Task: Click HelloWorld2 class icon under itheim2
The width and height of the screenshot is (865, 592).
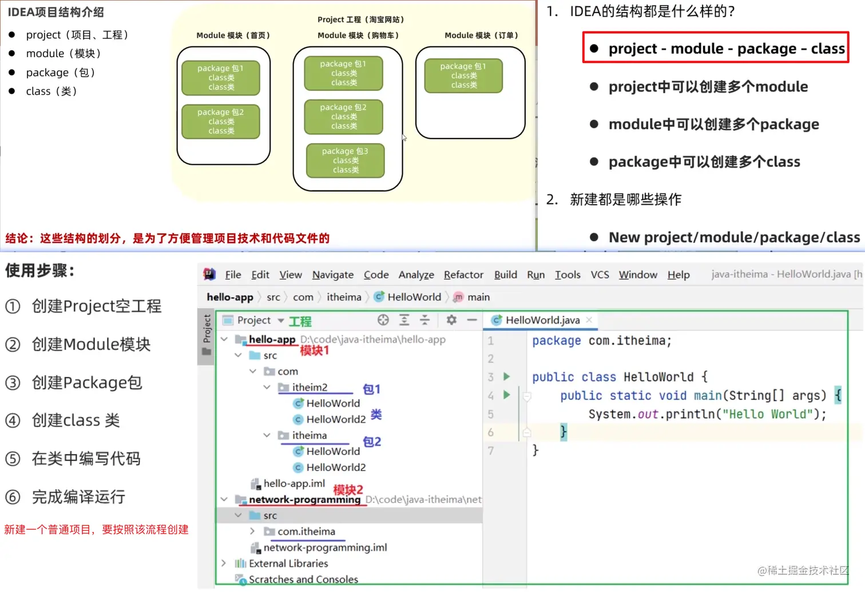Action: coord(298,419)
